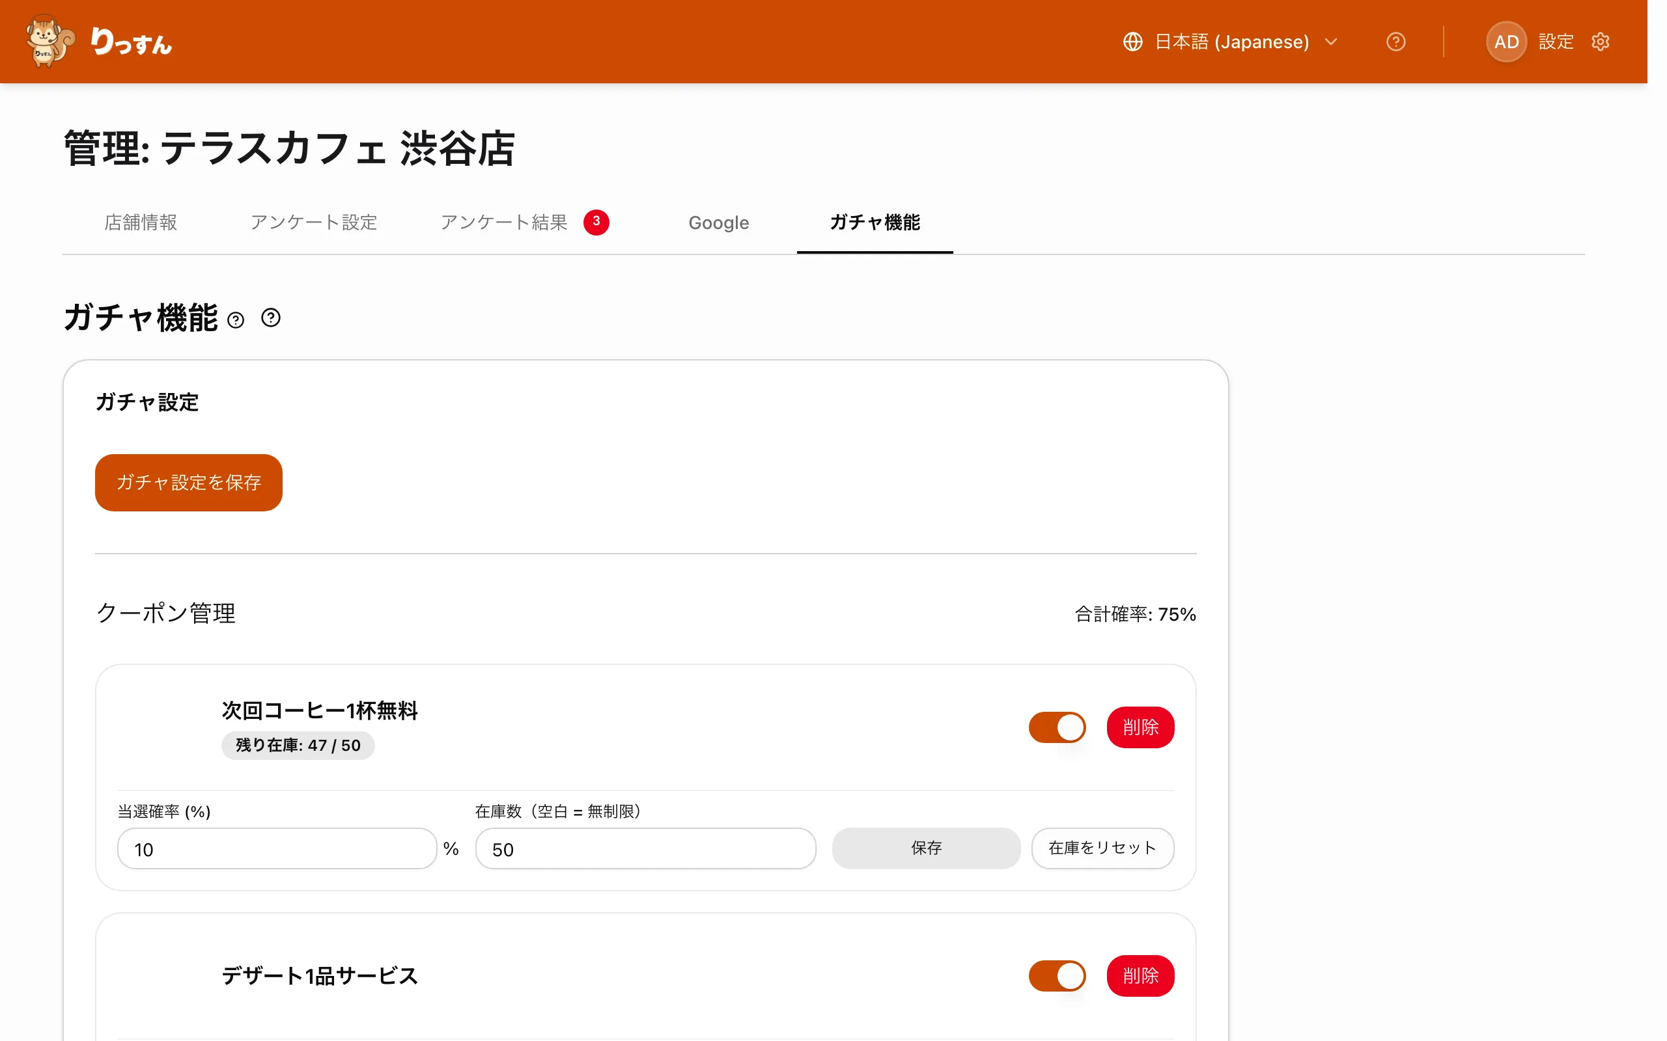Screen dimensions: 1667x1041
Task: Click 設定 link in header
Action: [x=1556, y=42]
